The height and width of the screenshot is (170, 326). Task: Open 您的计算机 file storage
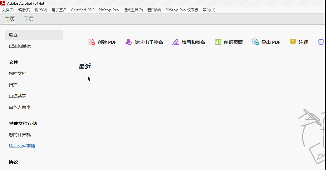[x=20, y=135]
